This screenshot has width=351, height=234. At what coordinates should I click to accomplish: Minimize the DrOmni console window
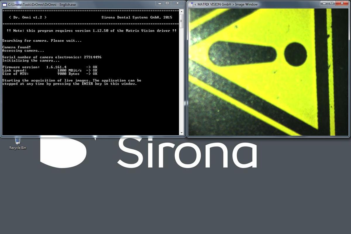159,3
